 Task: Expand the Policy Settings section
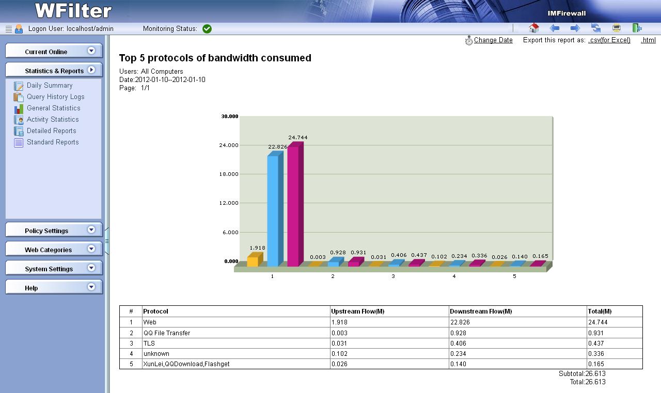(x=54, y=230)
